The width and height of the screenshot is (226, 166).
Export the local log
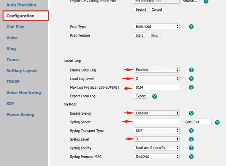click(141, 96)
